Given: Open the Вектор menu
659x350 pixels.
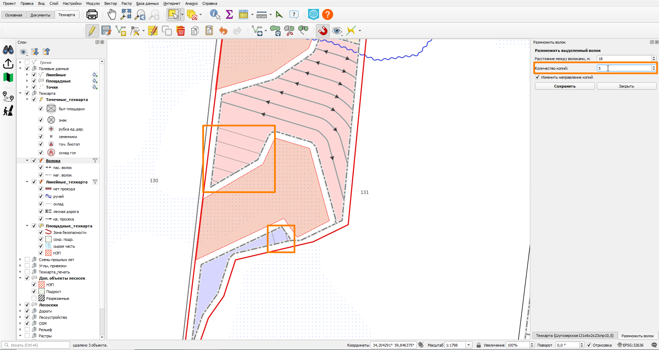Looking at the screenshot, I should point(111,3).
